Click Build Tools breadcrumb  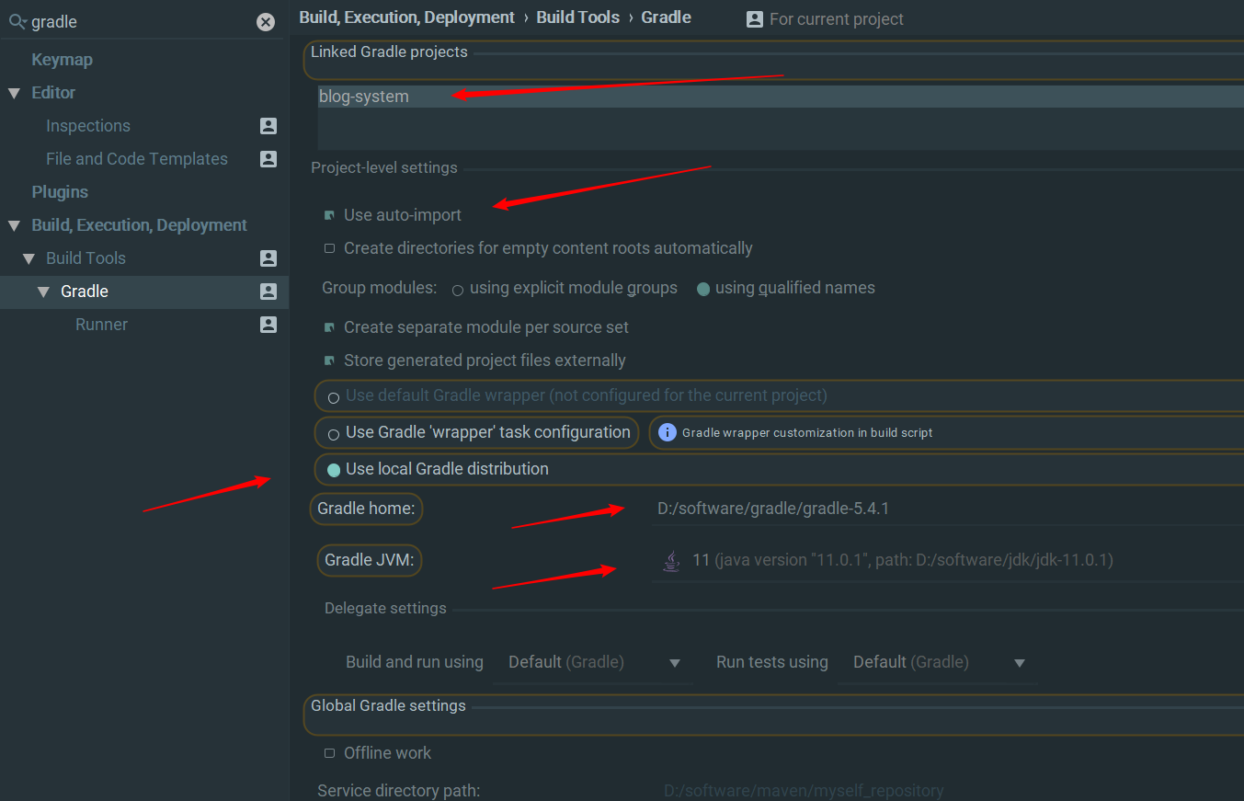pos(578,17)
